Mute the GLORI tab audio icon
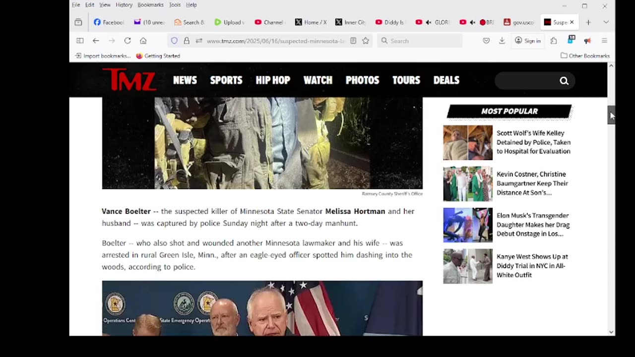Image resolution: width=635 pixels, height=357 pixels. click(429, 22)
